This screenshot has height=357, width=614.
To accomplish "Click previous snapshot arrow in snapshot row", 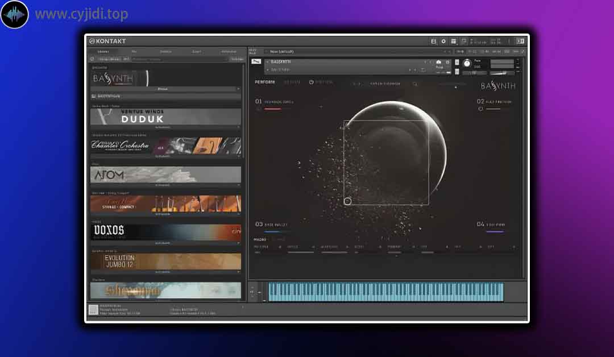I will (x=410, y=70).
